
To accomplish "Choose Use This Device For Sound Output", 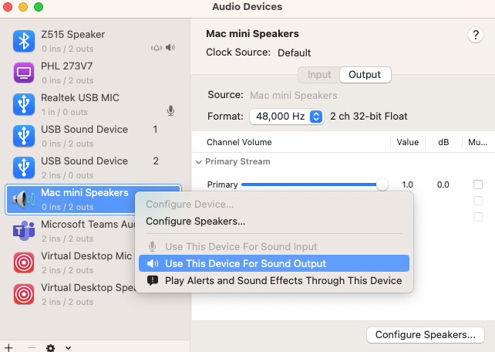I will (274, 263).
